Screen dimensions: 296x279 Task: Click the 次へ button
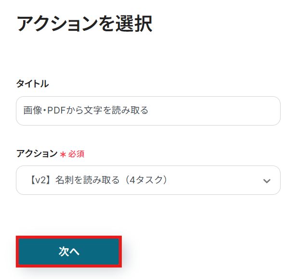pos(69,252)
